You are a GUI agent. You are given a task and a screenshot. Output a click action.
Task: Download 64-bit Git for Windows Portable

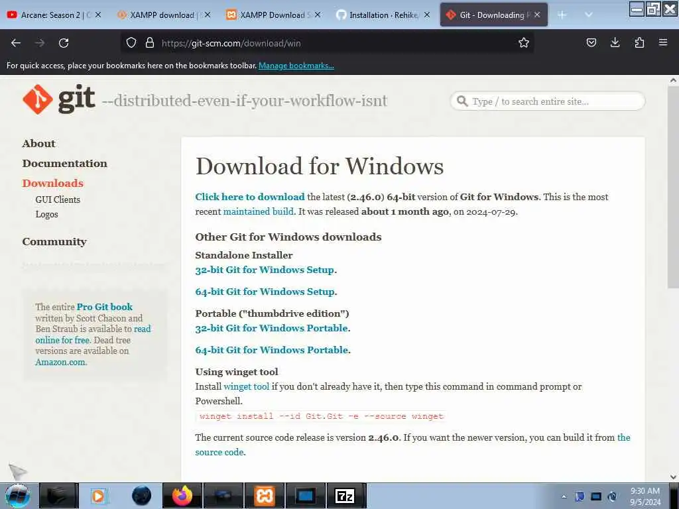(271, 350)
